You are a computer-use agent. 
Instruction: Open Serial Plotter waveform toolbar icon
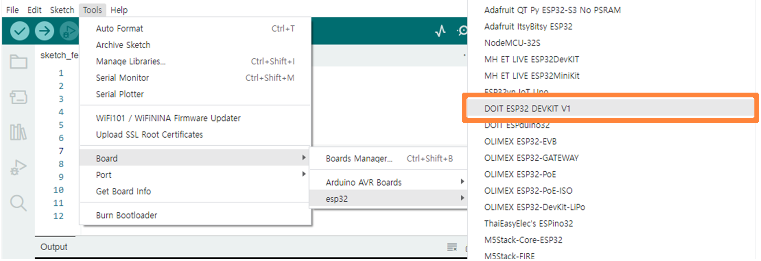tap(440, 31)
